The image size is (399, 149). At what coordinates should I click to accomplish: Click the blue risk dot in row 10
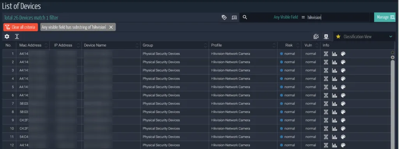click(281, 128)
